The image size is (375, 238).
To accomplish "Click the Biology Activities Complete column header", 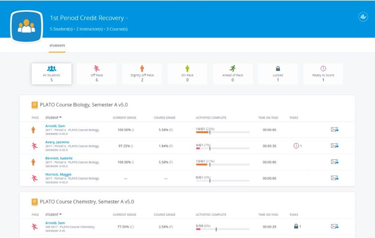I will [x=211, y=118].
